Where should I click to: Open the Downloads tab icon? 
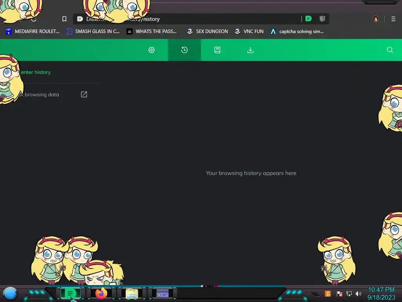(x=250, y=50)
